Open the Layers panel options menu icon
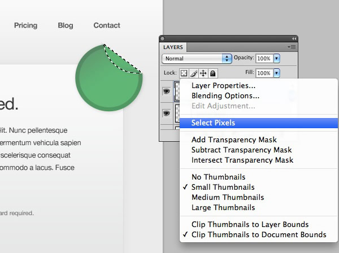The image size is (339, 253). tap(292, 47)
